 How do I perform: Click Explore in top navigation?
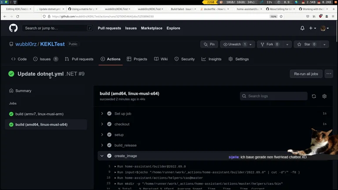(x=173, y=28)
